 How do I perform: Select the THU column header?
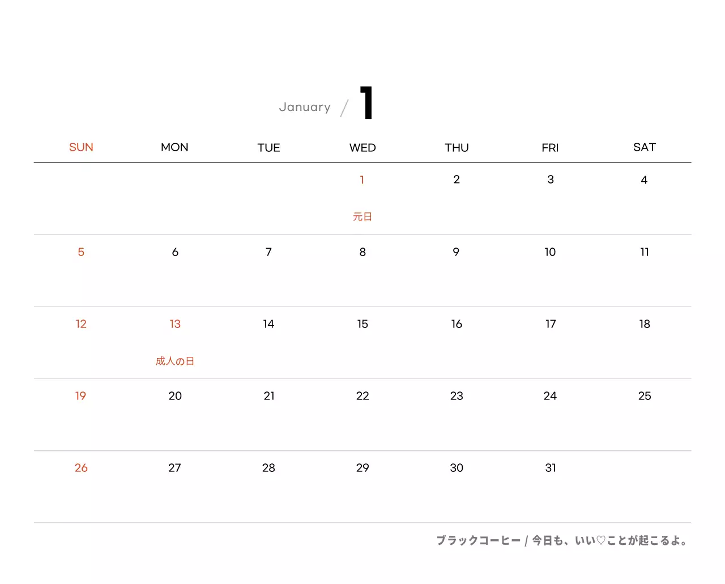457,148
